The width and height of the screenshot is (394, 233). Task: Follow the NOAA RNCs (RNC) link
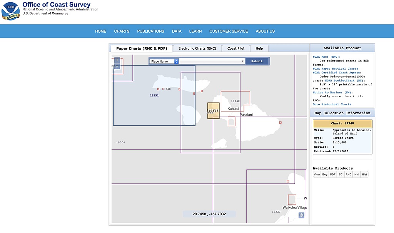coord(326,57)
